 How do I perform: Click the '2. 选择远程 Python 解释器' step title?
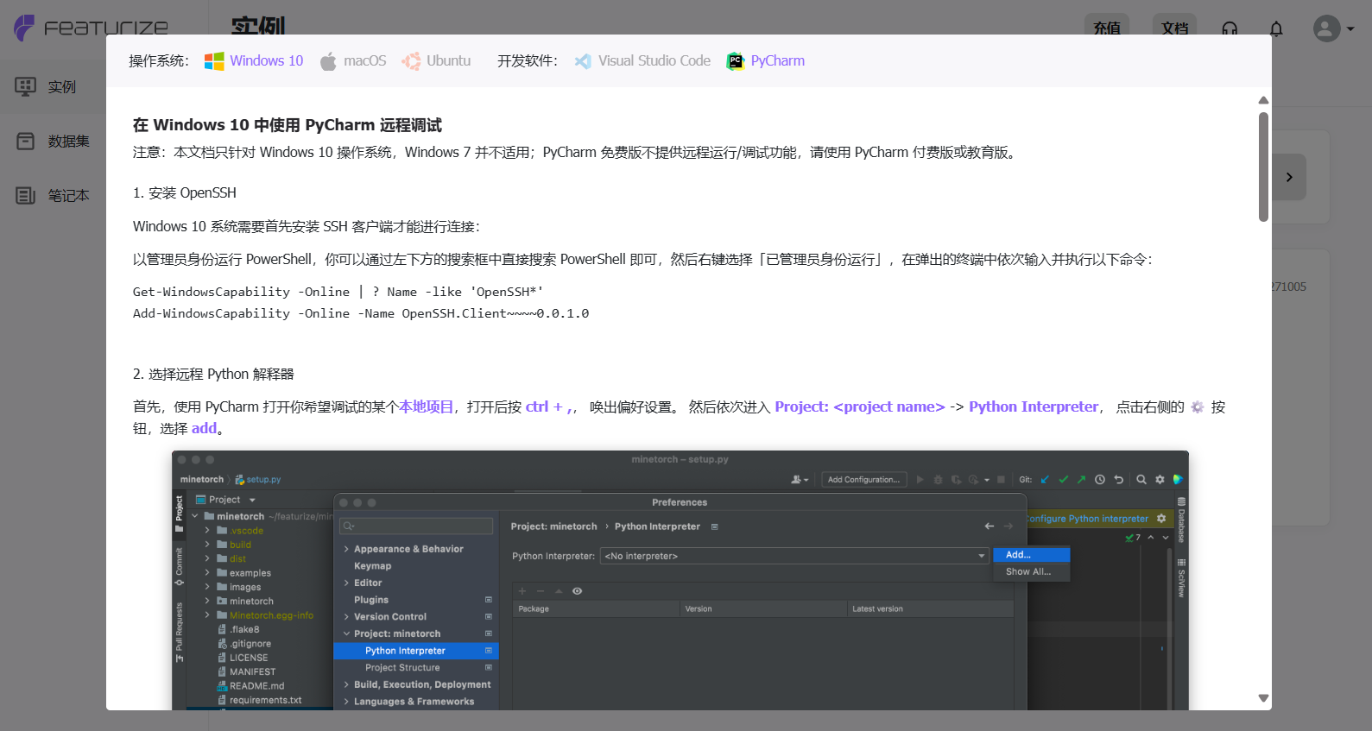[x=213, y=374]
